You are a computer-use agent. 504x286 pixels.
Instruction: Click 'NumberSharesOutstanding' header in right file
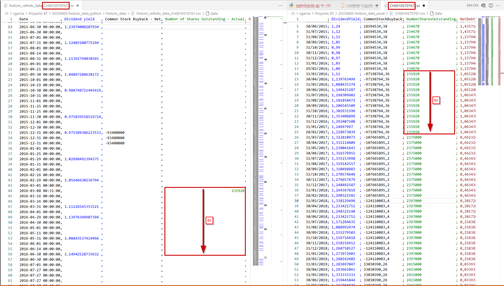[x=431, y=19]
